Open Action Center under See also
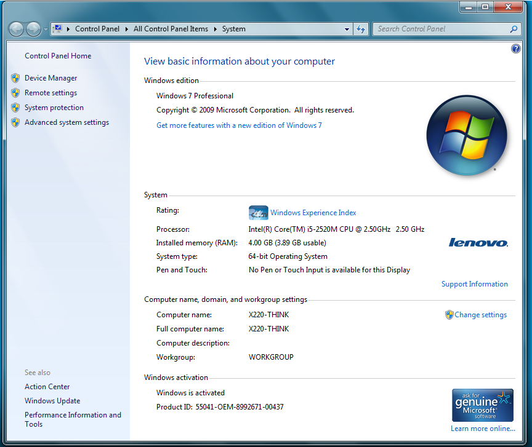 tap(47, 387)
